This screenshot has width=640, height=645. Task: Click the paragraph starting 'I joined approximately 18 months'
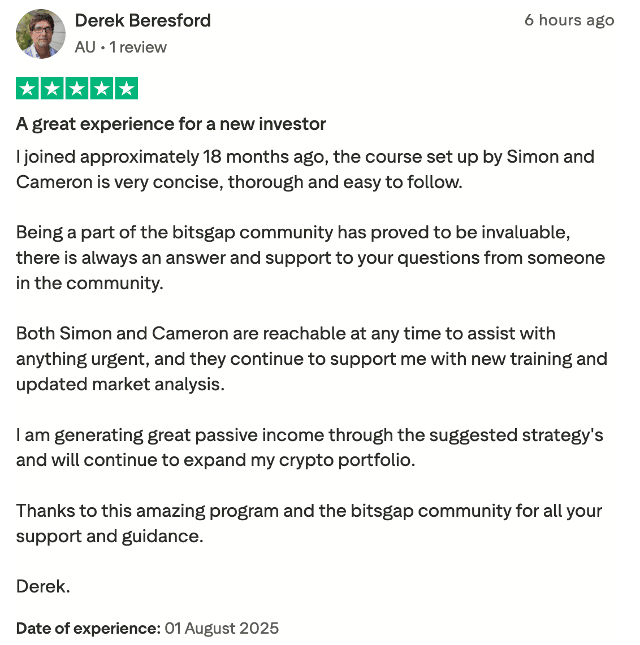tap(305, 169)
